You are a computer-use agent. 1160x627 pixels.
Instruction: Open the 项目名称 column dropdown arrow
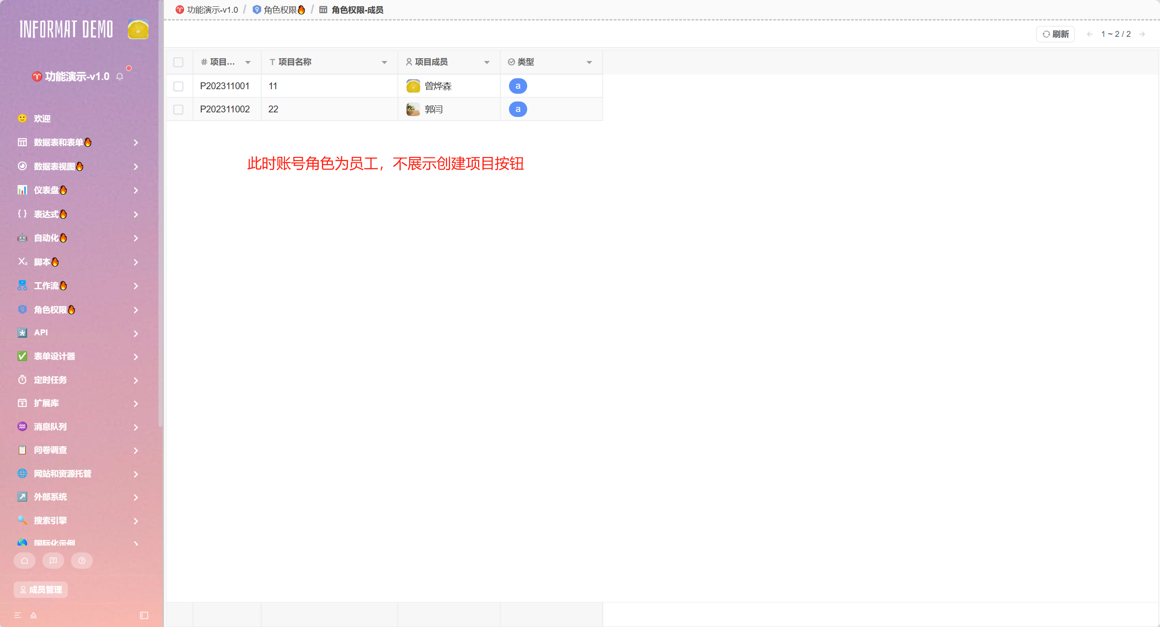coord(384,62)
